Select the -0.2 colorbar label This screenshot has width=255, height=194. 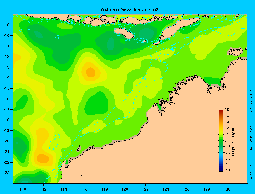227,152
